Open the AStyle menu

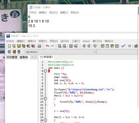[86, 41]
